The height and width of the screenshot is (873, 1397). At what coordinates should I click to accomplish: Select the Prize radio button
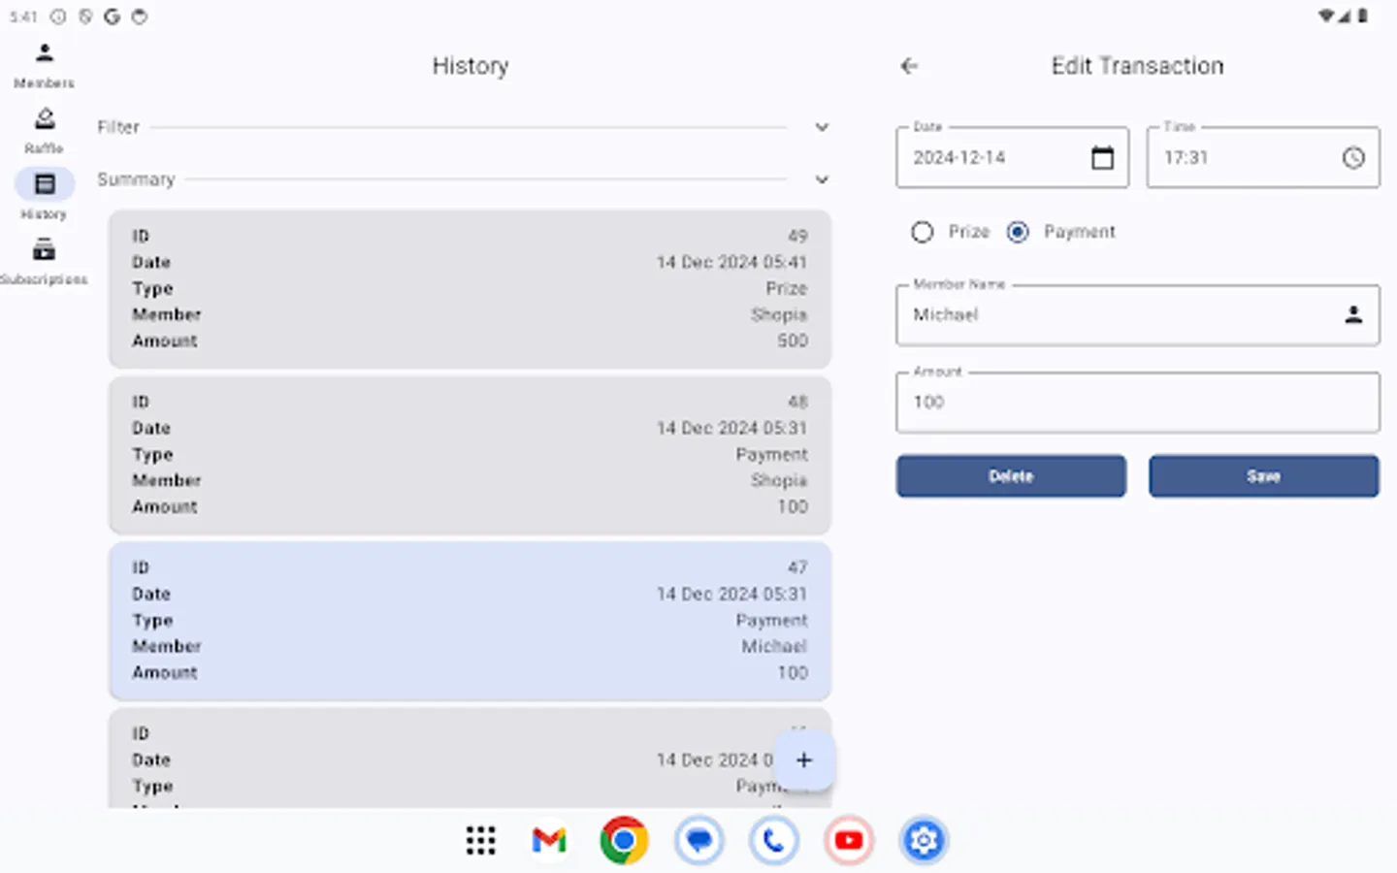pyautogui.click(x=923, y=232)
